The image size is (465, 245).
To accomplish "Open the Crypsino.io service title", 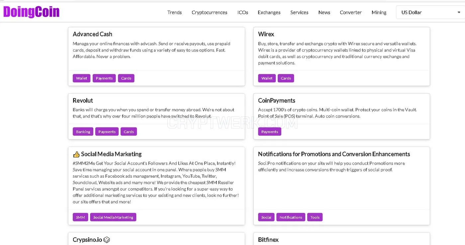I will [x=87, y=240].
